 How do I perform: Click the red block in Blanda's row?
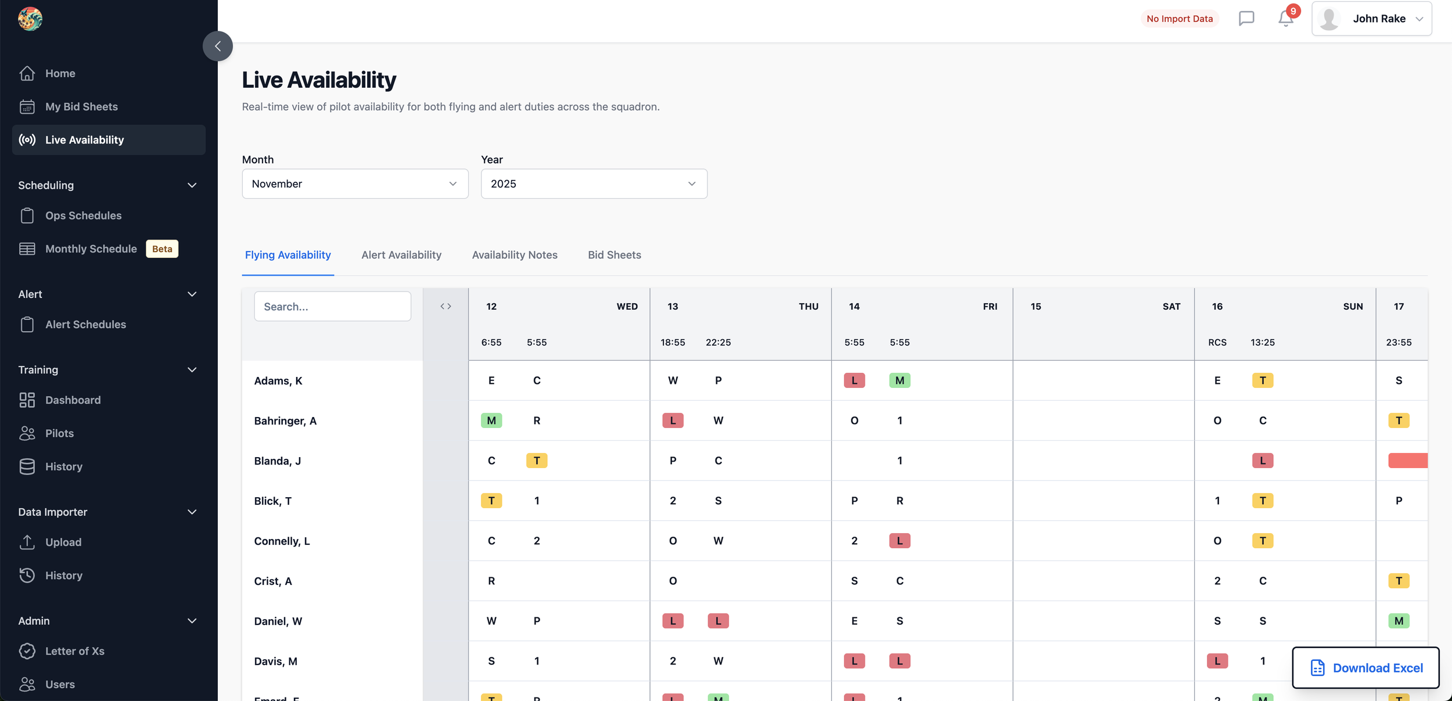1407,461
